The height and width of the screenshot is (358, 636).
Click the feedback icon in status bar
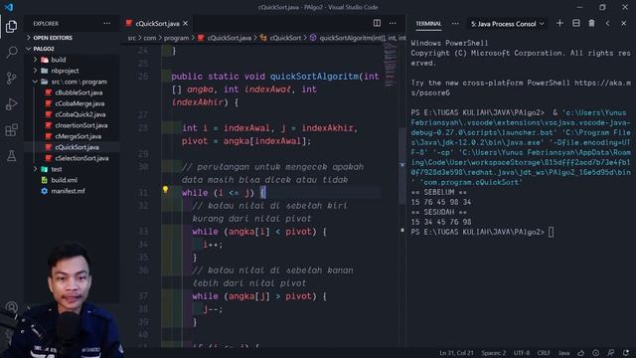[x=611, y=353]
